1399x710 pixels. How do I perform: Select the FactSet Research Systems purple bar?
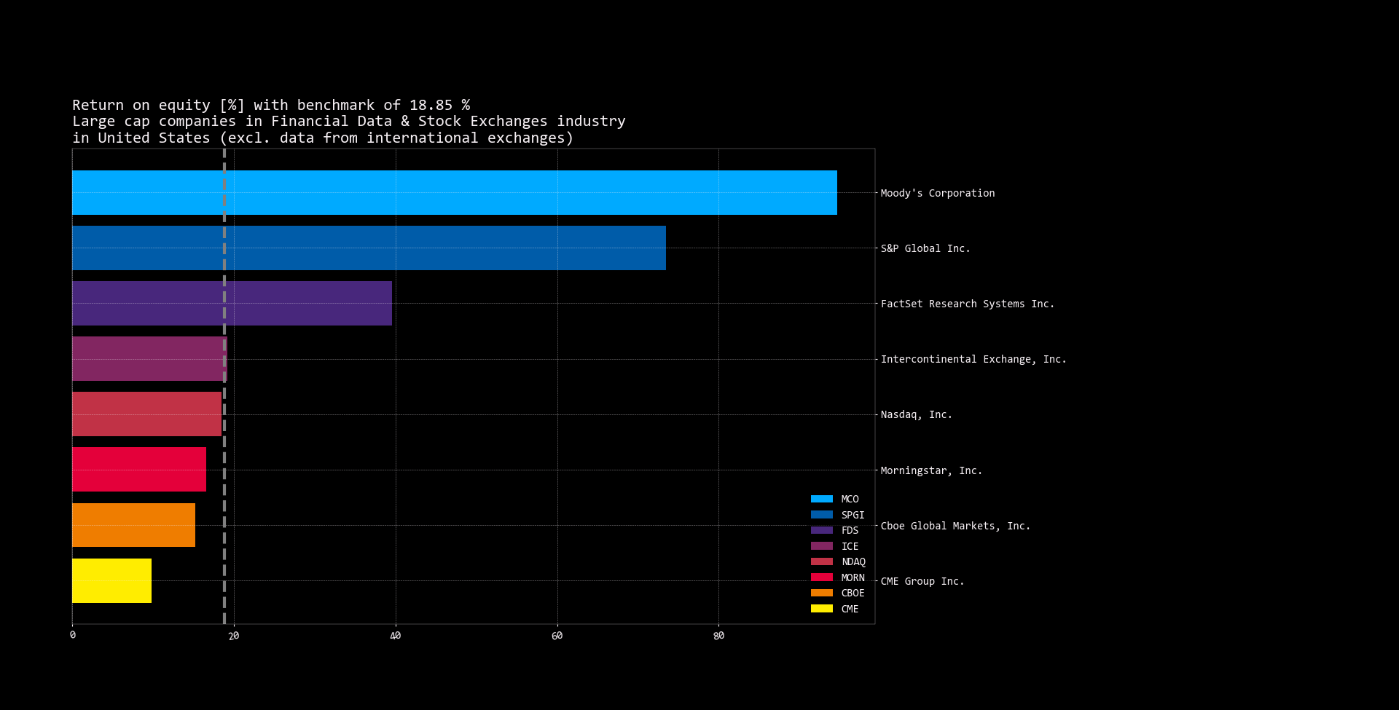click(x=232, y=304)
